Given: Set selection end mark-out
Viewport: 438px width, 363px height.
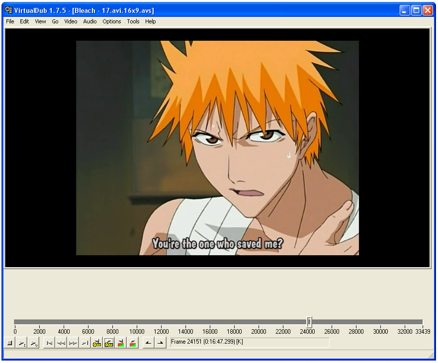Looking at the screenshot, I should 161,343.
